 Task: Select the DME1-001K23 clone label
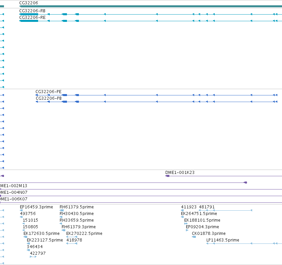(x=180, y=173)
